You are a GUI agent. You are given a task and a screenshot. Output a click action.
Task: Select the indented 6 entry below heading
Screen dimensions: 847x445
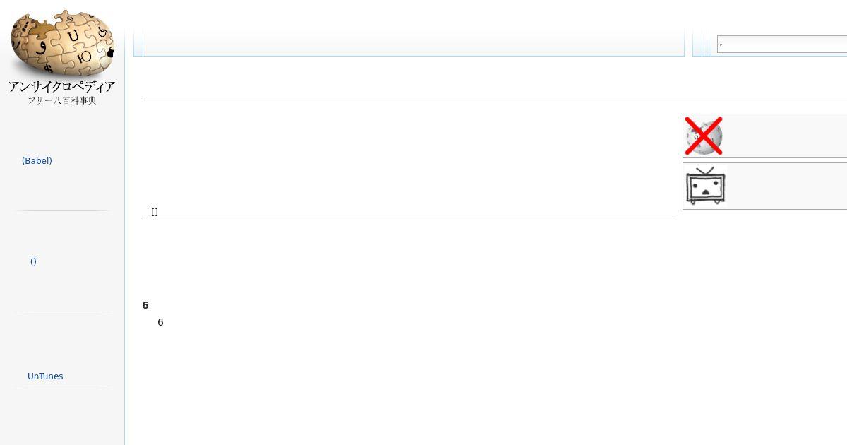160,322
